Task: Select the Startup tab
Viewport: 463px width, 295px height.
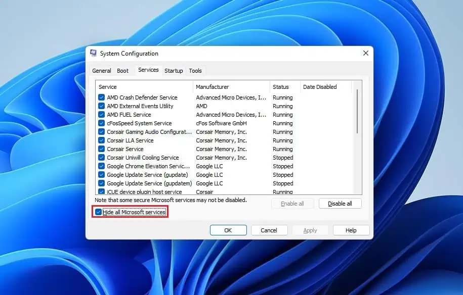Action: (174, 71)
